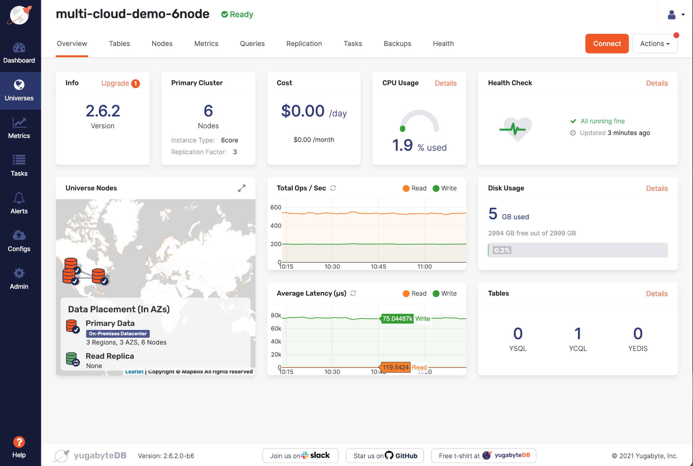Image resolution: width=693 pixels, height=466 pixels.
Task: Open Admin gear icon
Action: 19,273
